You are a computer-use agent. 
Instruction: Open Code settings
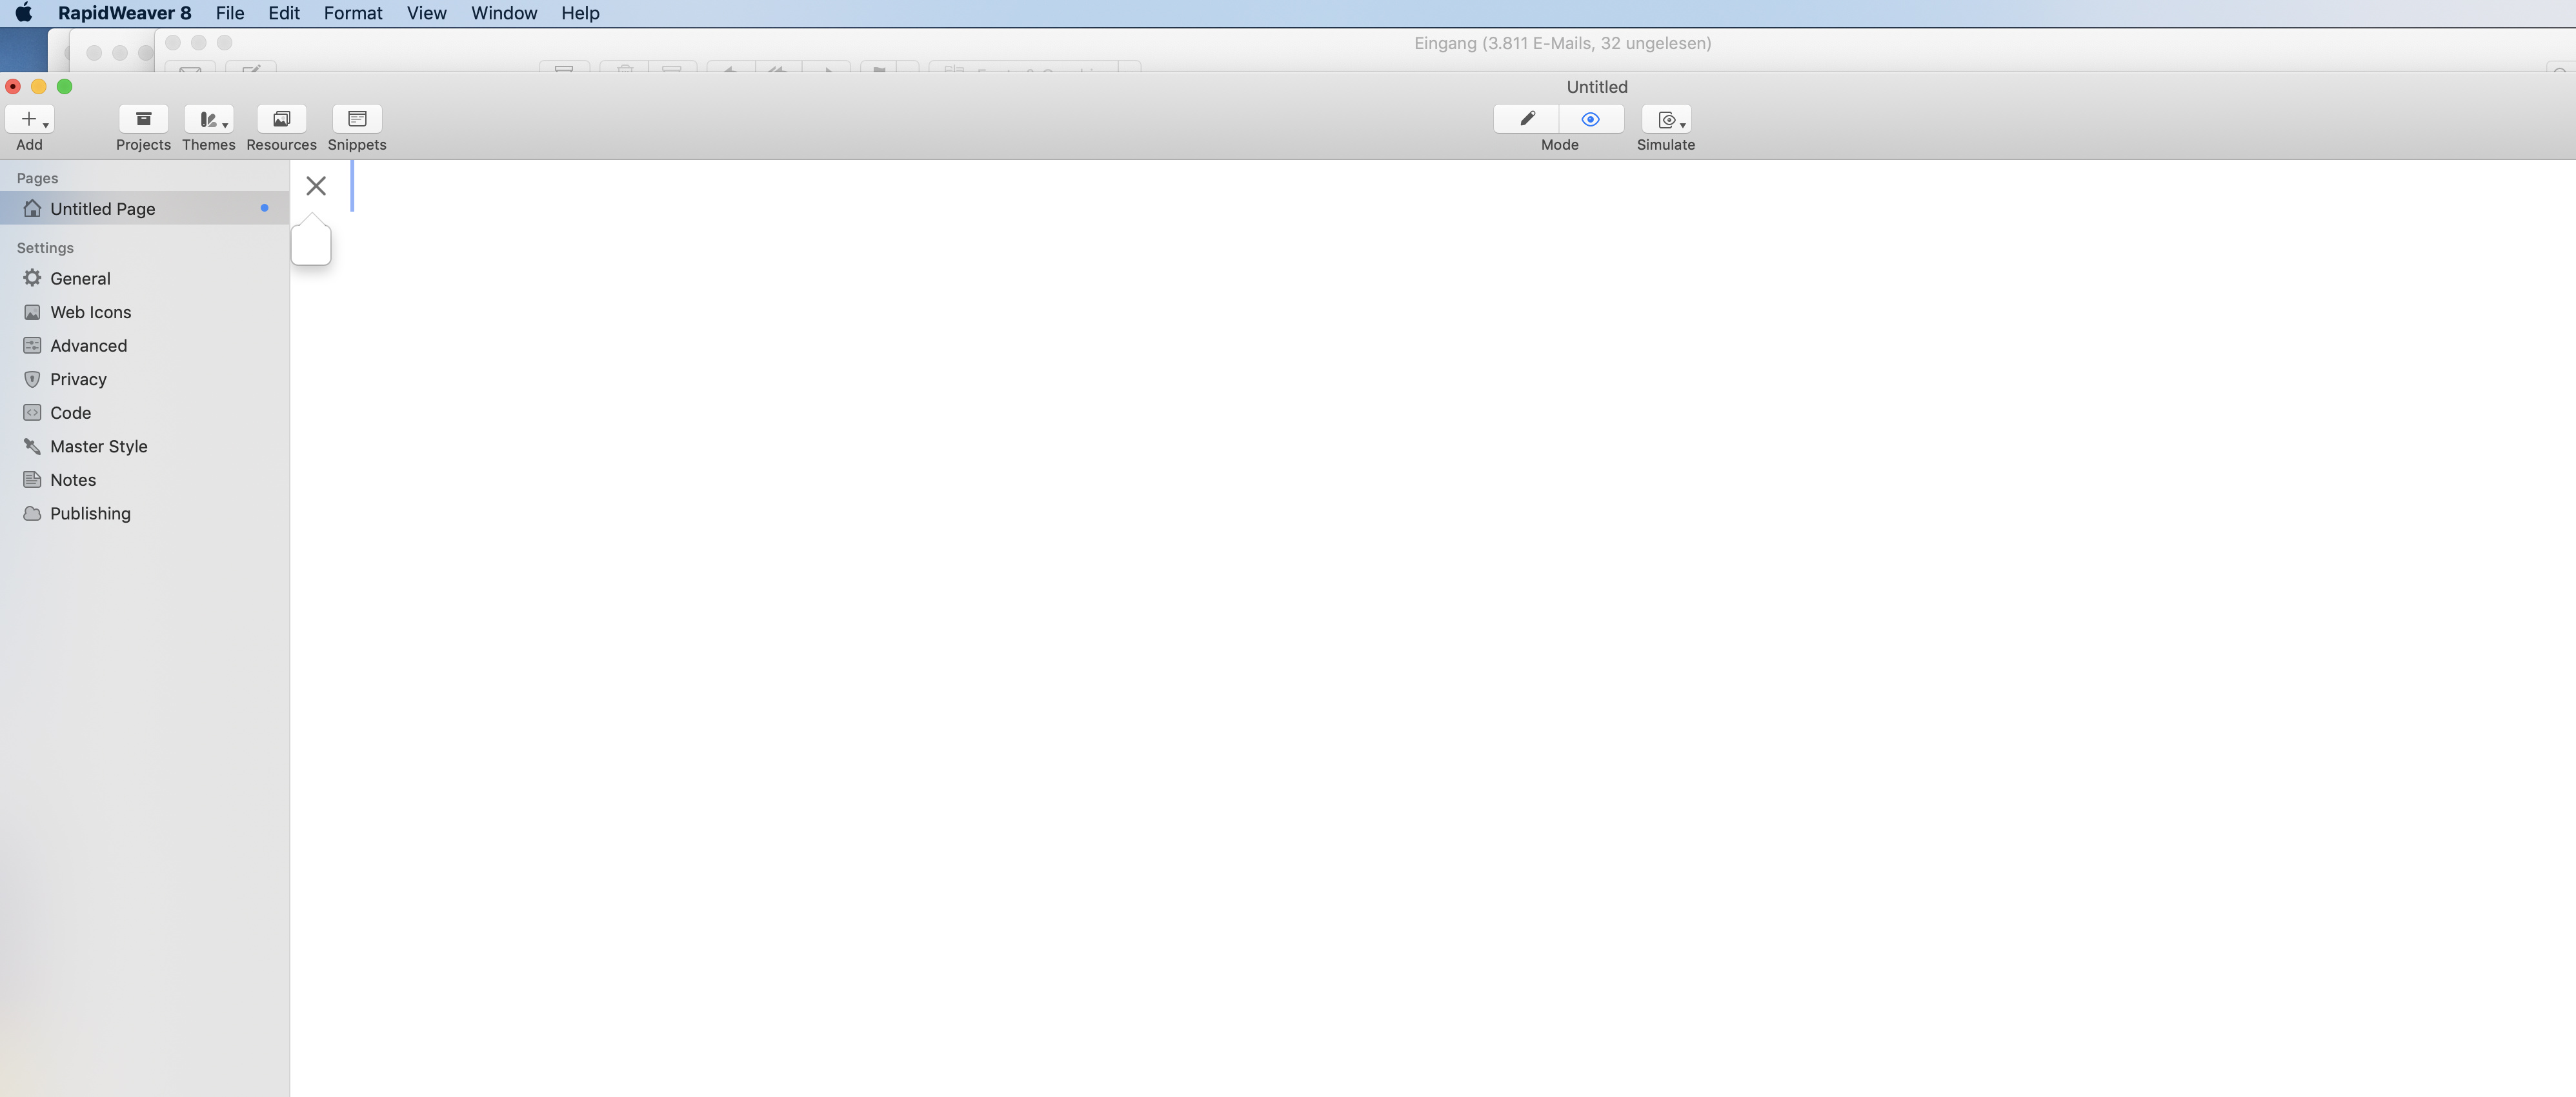(145, 412)
